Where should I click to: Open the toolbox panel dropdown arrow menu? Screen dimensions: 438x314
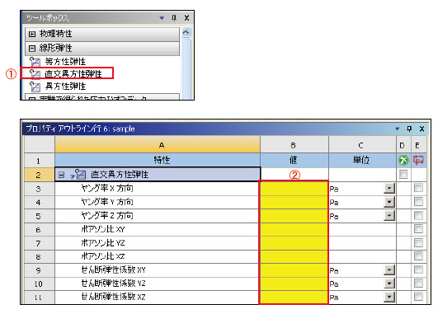click(162, 18)
